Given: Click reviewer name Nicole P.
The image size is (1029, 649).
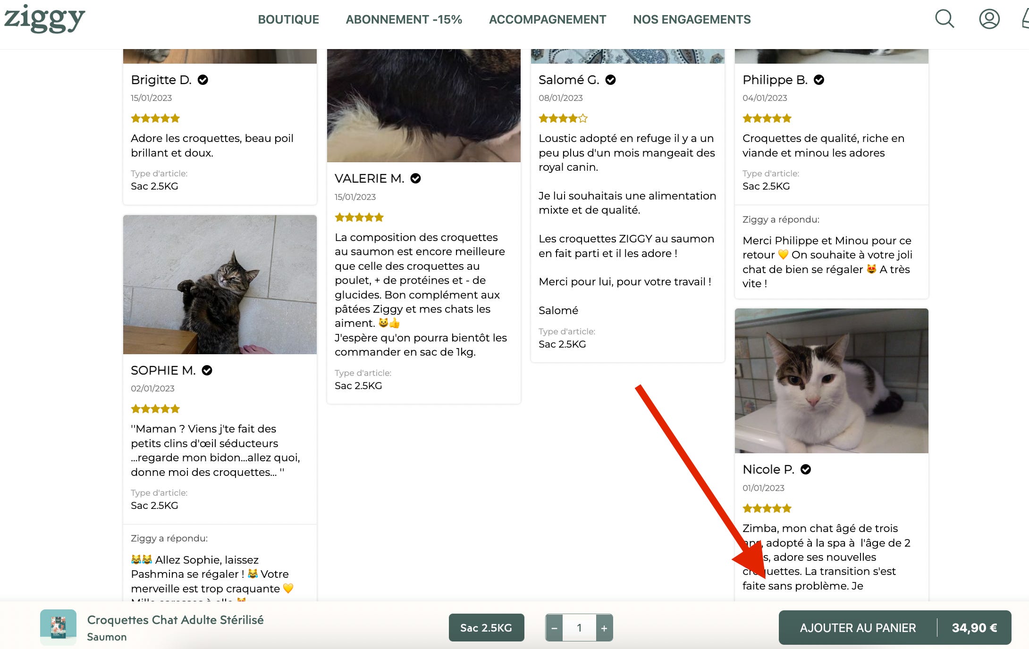Looking at the screenshot, I should click(x=768, y=469).
